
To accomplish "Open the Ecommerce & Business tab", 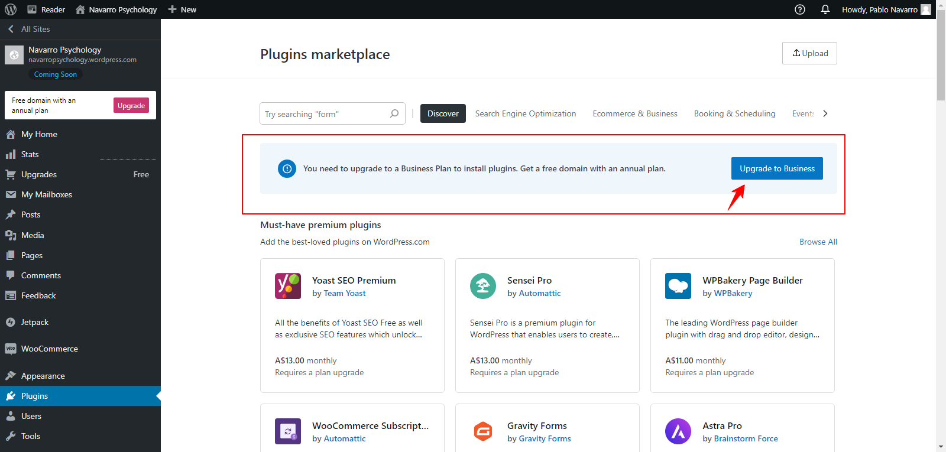I will coord(635,113).
